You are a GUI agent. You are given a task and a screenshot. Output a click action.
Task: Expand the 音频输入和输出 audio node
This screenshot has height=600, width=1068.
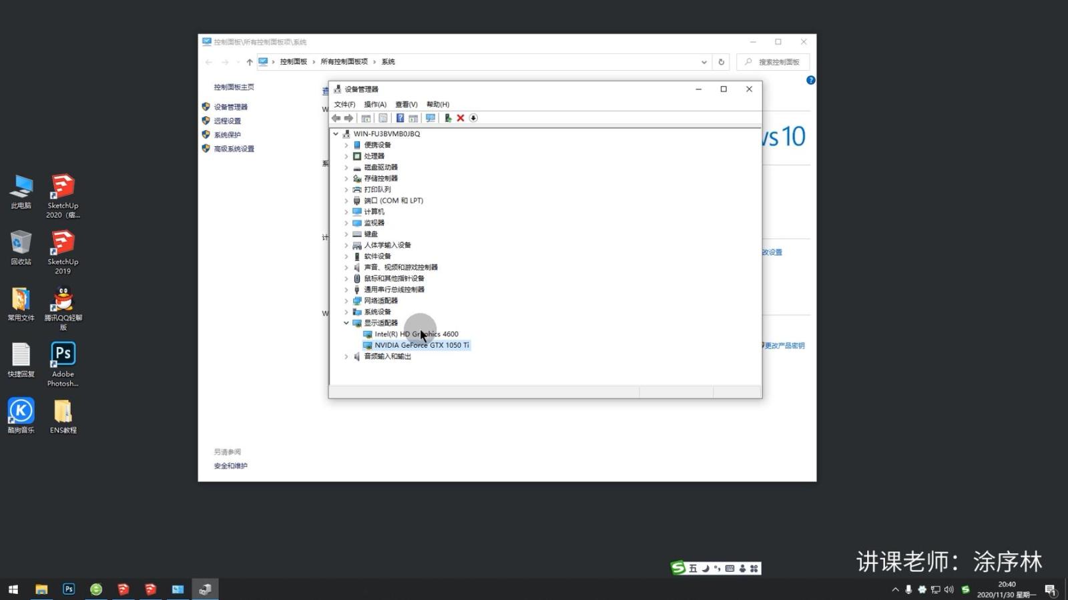346,356
